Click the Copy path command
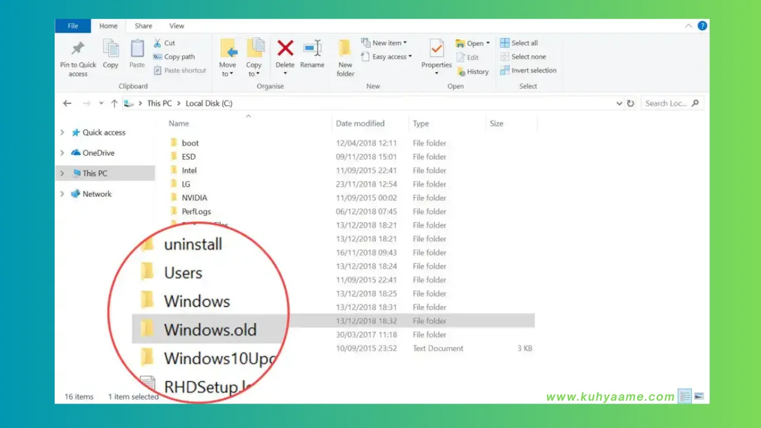 pos(174,56)
